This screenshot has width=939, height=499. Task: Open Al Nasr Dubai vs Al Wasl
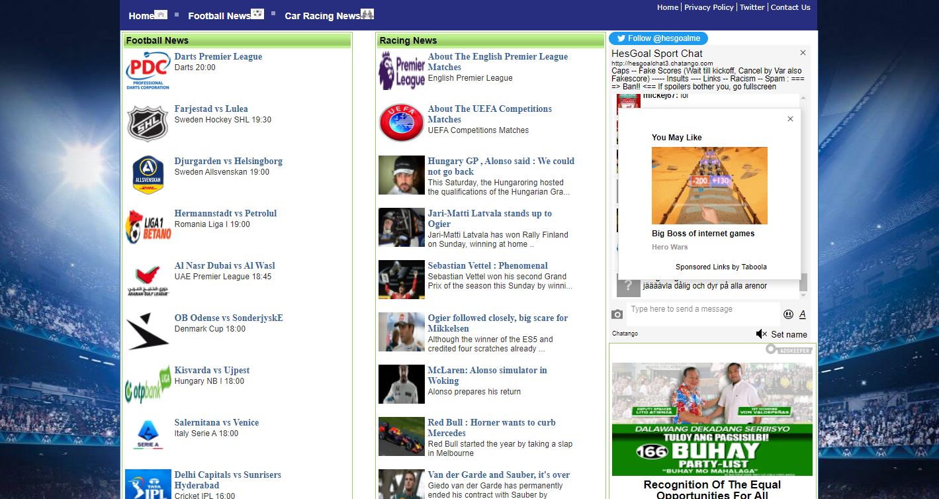coord(225,266)
